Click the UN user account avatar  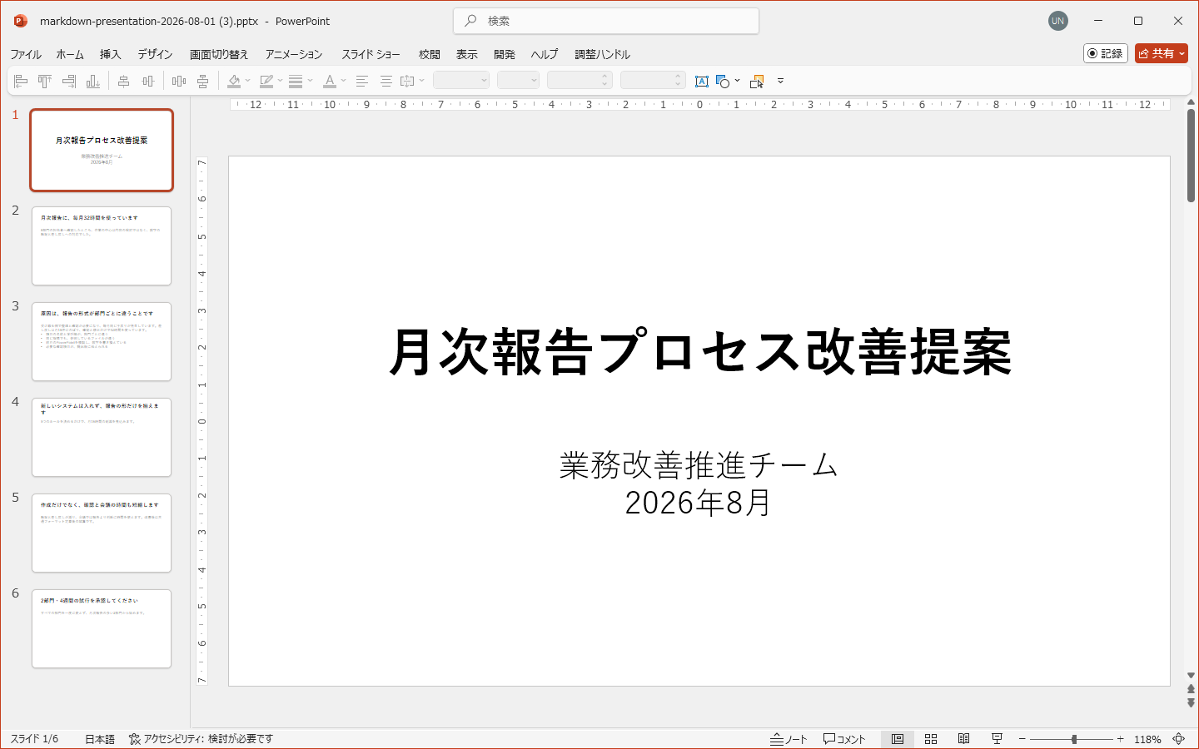pos(1058,21)
